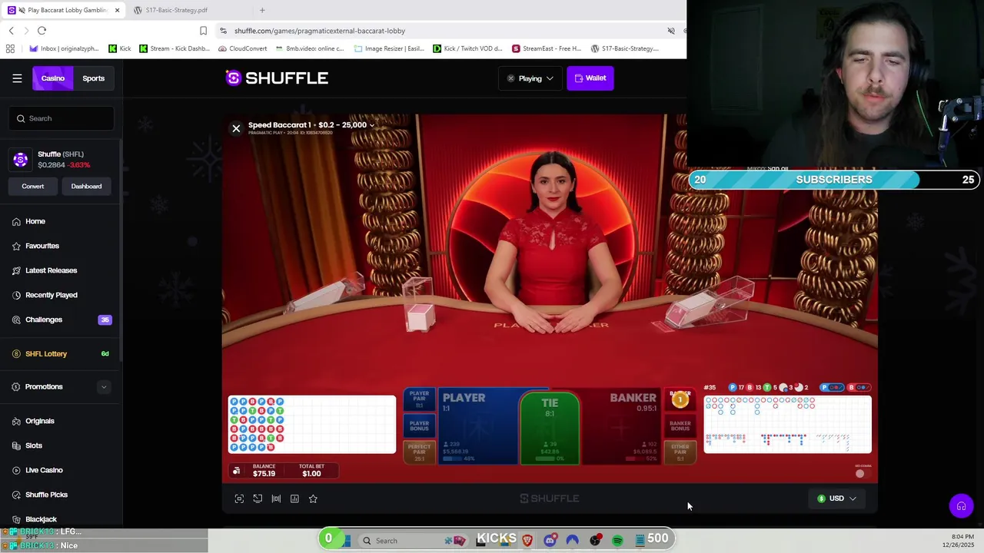Image resolution: width=984 pixels, height=553 pixels.
Task: Bet on the TIE area
Action: (550, 429)
